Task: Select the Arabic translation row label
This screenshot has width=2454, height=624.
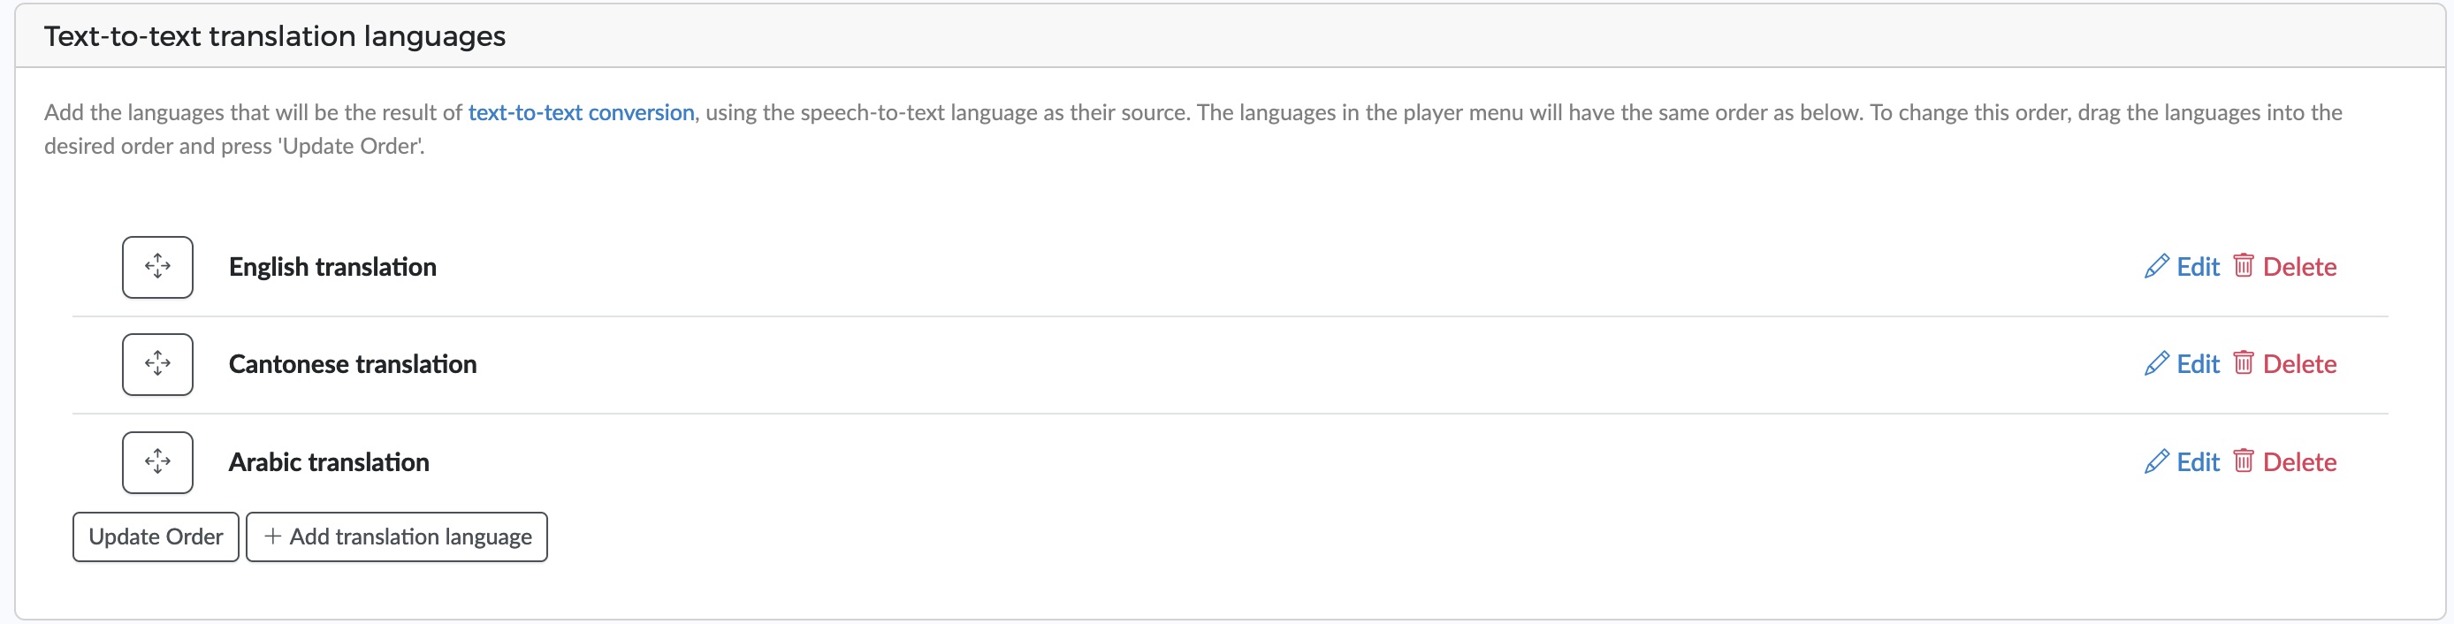Action: coord(329,462)
